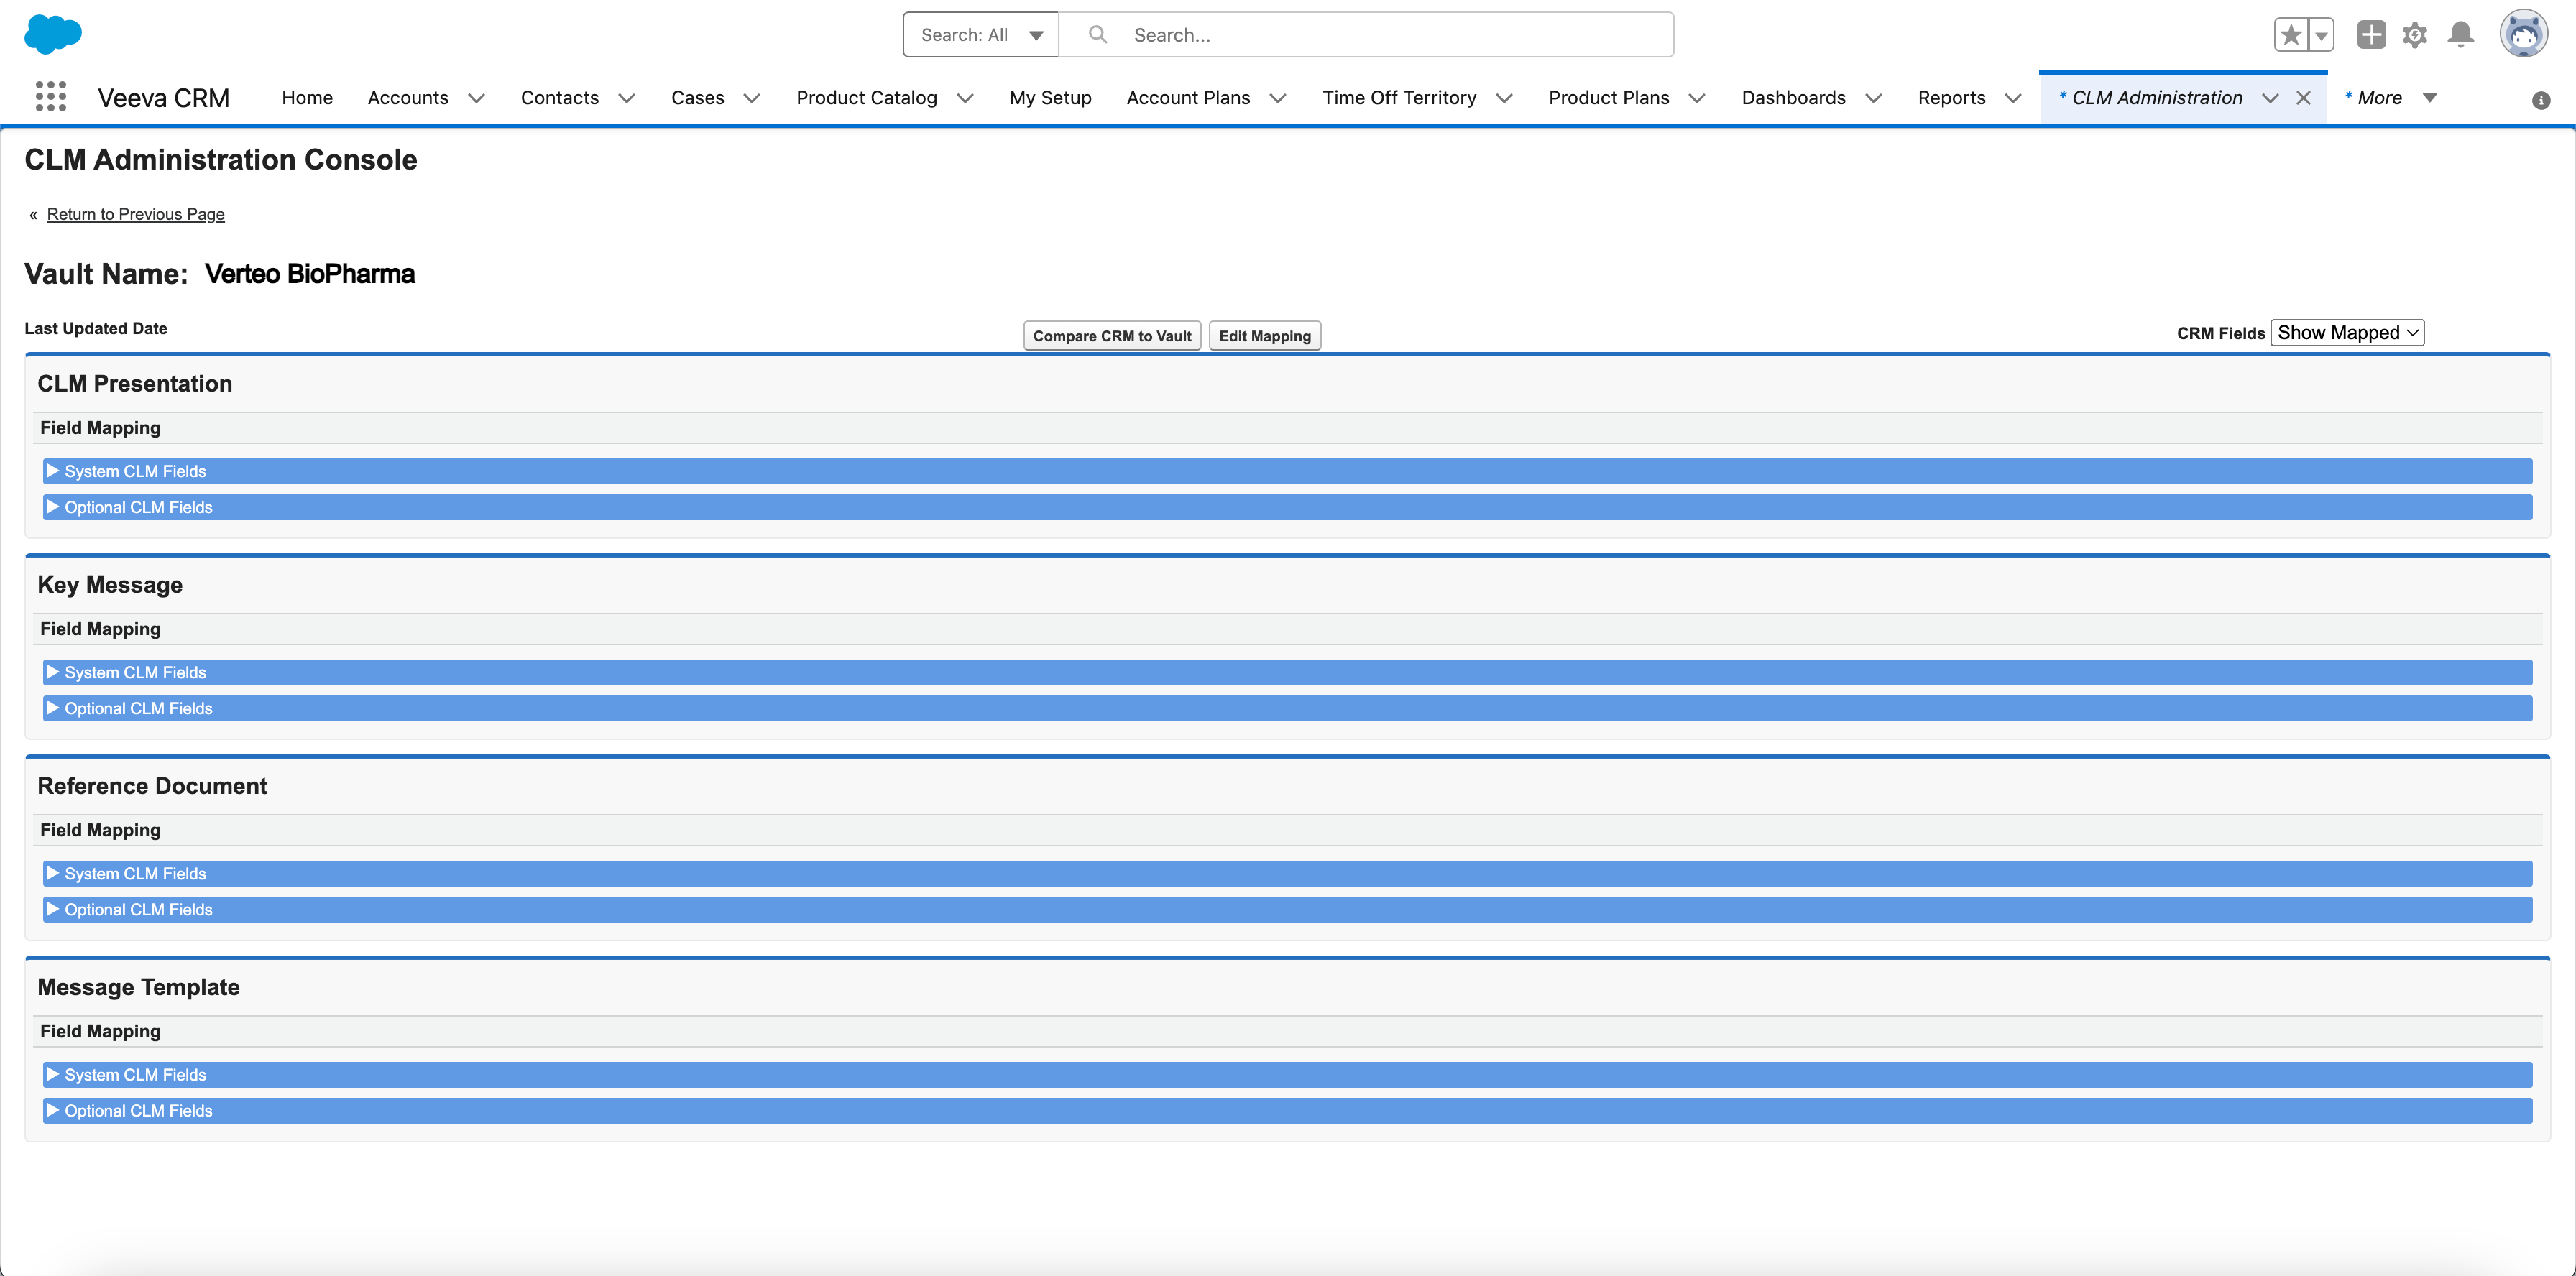2576x1276 pixels.
Task: Expand System CLM Fields under Message Template
Action: [135, 1075]
